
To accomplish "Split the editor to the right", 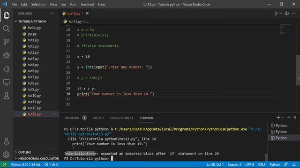I will (286, 14).
